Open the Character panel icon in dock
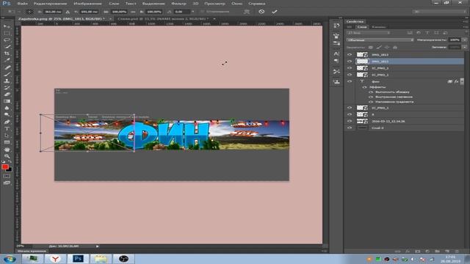Screen dimensions: 470x264 point(336,54)
